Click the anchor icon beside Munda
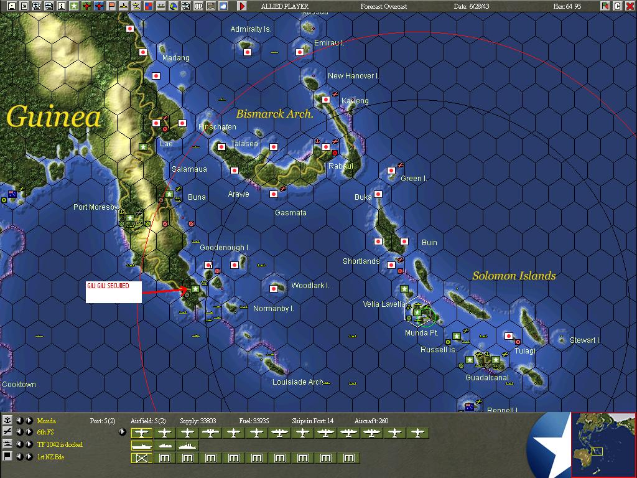The width and height of the screenshot is (637, 478). click(7, 420)
